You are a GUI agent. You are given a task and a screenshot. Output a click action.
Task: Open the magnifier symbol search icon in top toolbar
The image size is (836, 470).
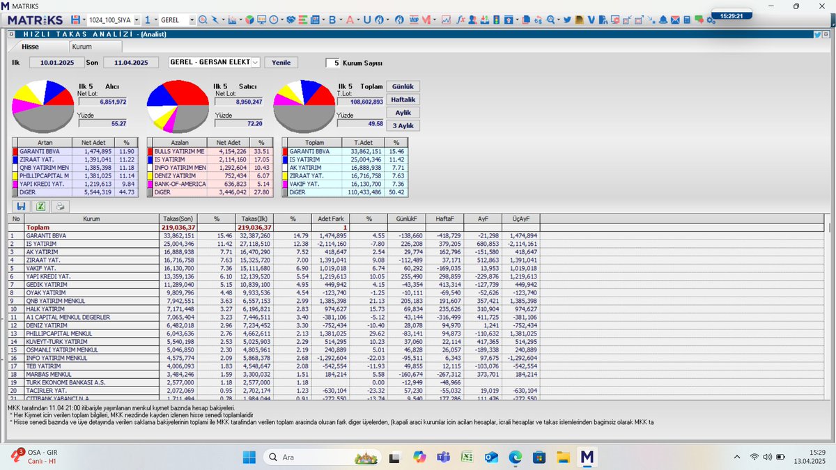click(203, 19)
